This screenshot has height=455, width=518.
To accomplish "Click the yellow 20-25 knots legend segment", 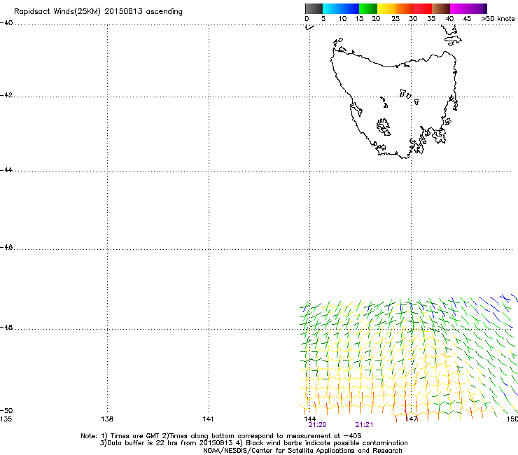I will point(386,8).
